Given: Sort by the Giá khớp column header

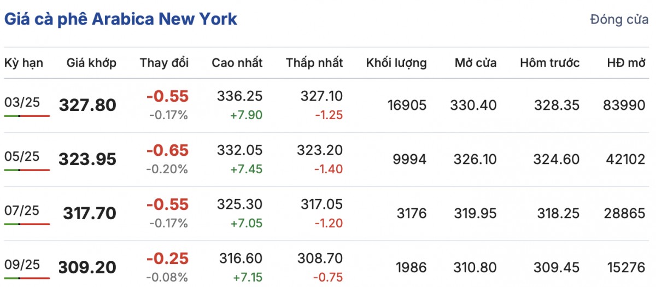Looking at the screenshot, I should 91,63.
